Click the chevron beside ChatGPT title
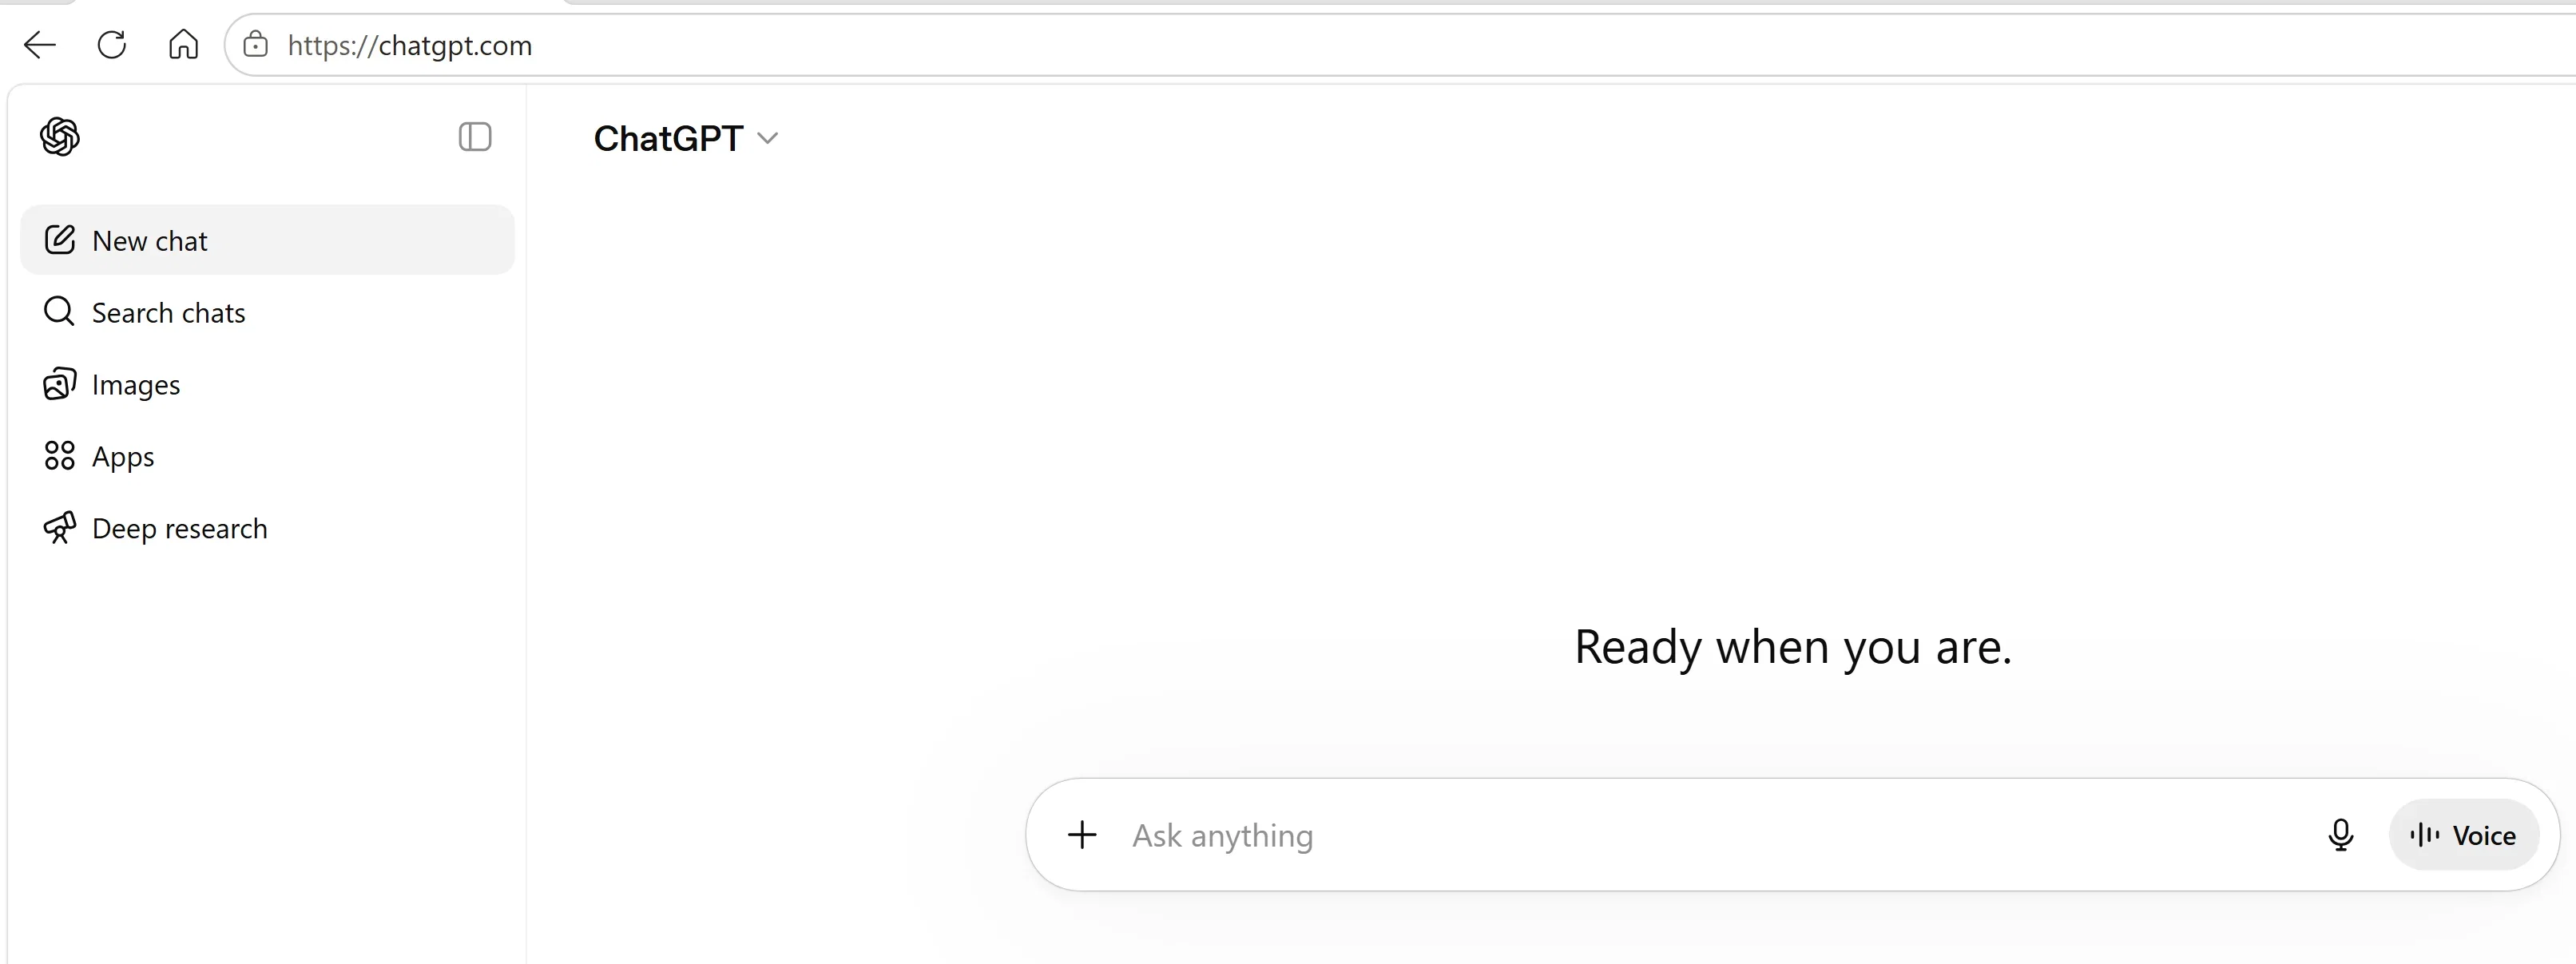 point(767,138)
